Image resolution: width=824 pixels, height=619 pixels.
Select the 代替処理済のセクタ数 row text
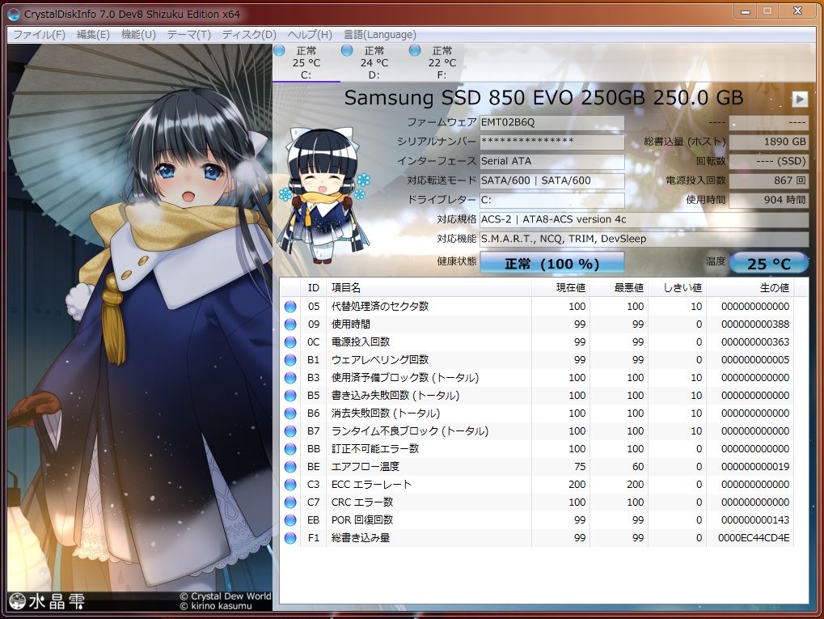(x=380, y=307)
